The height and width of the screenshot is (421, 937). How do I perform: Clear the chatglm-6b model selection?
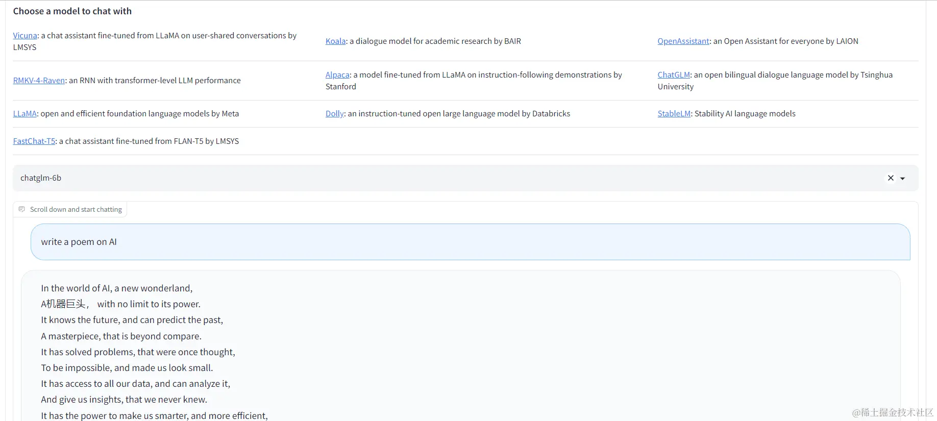coord(891,178)
